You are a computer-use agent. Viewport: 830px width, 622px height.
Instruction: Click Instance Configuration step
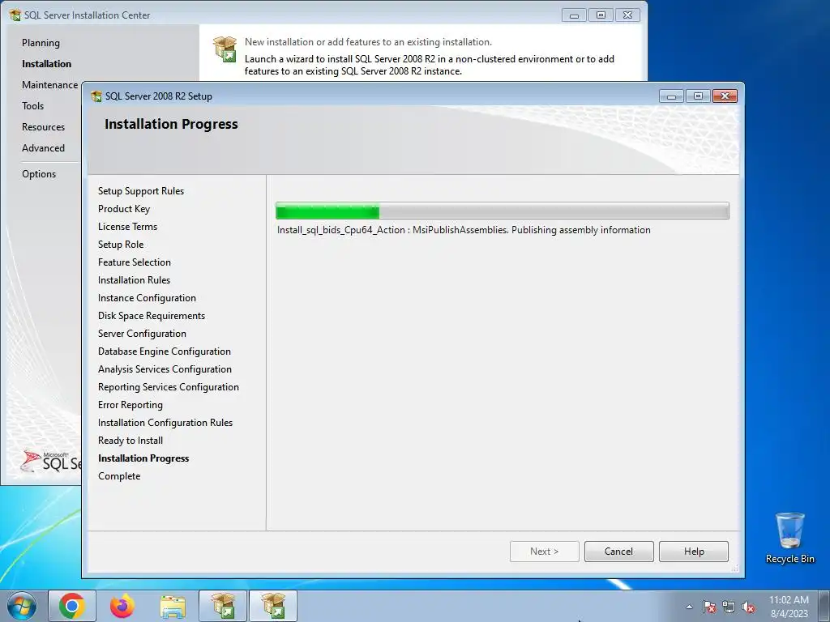point(147,298)
